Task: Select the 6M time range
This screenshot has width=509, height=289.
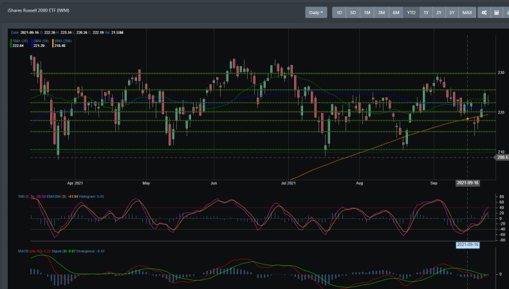Action: (x=396, y=13)
